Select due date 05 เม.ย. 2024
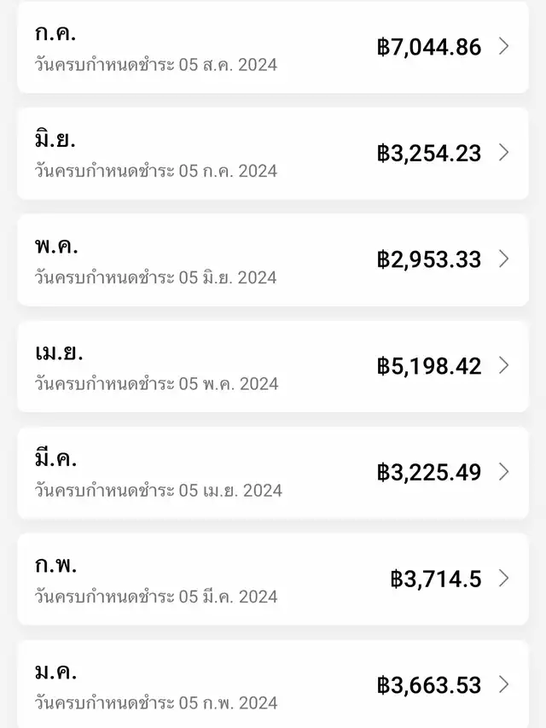The height and width of the screenshot is (728, 546). click(x=158, y=491)
